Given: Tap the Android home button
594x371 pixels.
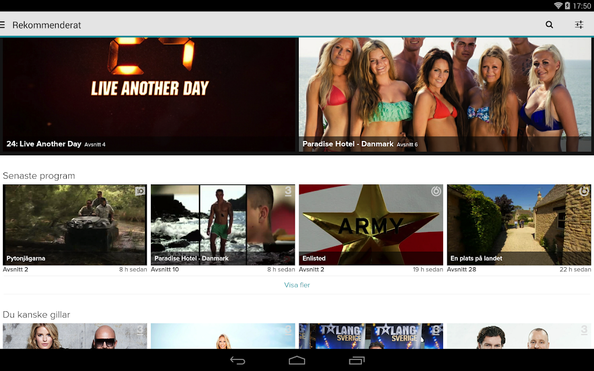Looking at the screenshot, I should click(297, 361).
